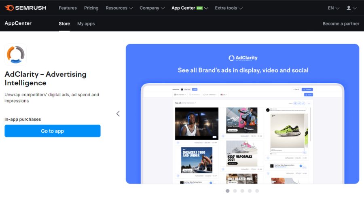Open the Become a partner link

coord(341,23)
